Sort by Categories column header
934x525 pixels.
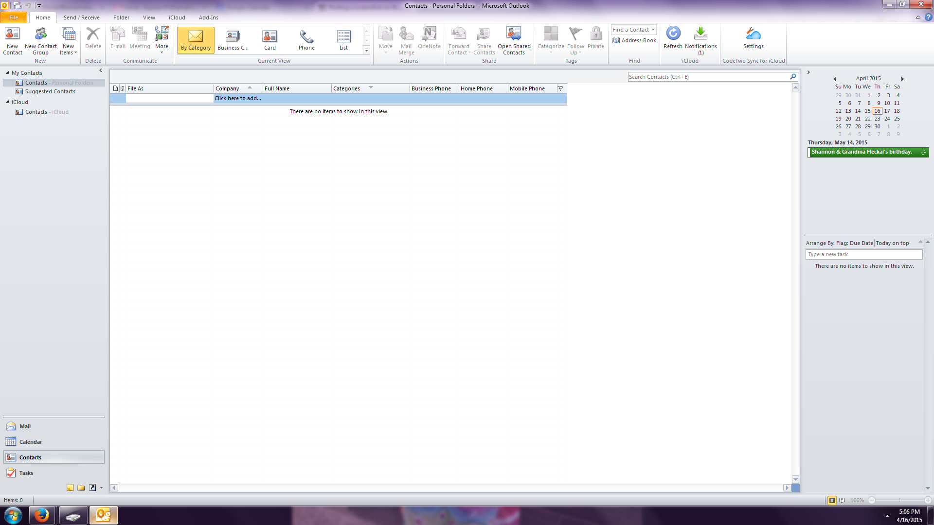(370, 88)
